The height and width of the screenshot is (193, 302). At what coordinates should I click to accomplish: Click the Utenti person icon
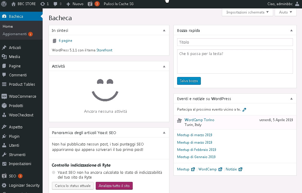point(4,145)
